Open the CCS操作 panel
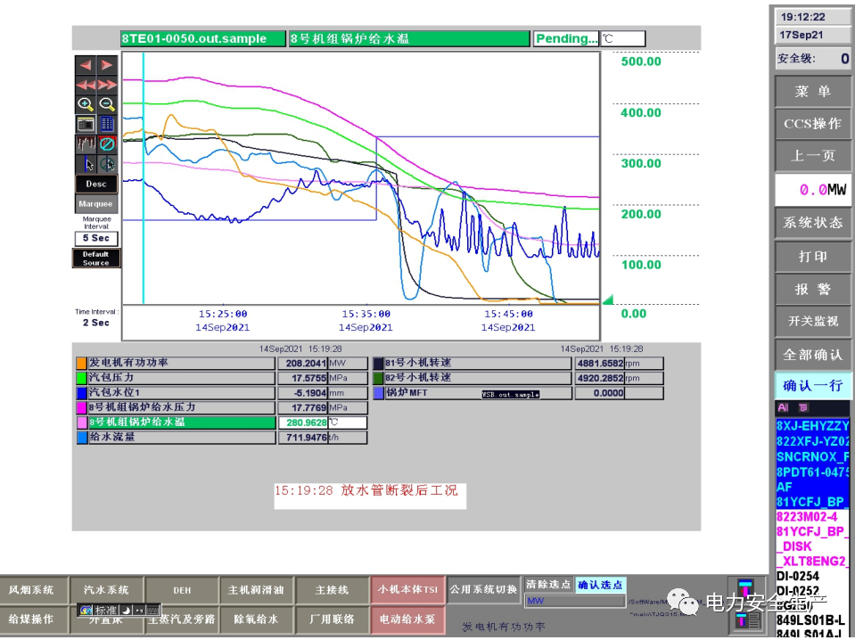This screenshot has height=640, width=855. [812, 124]
